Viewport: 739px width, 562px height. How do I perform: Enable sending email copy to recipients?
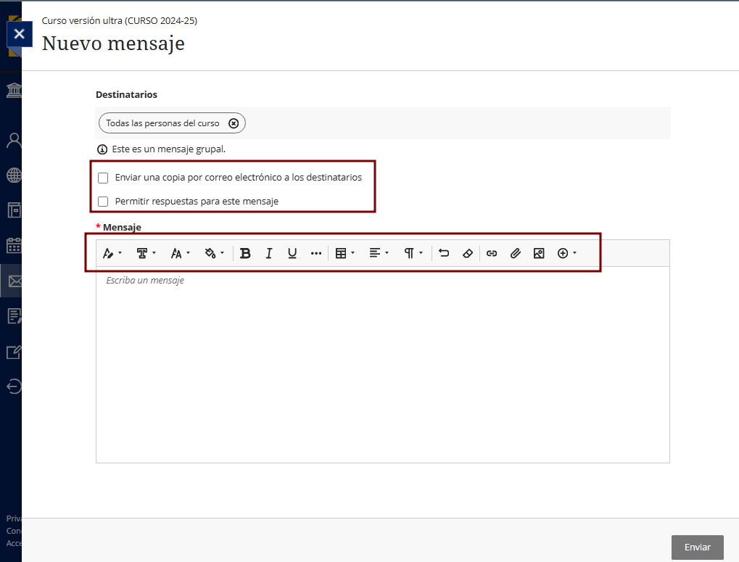(x=103, y=178)
